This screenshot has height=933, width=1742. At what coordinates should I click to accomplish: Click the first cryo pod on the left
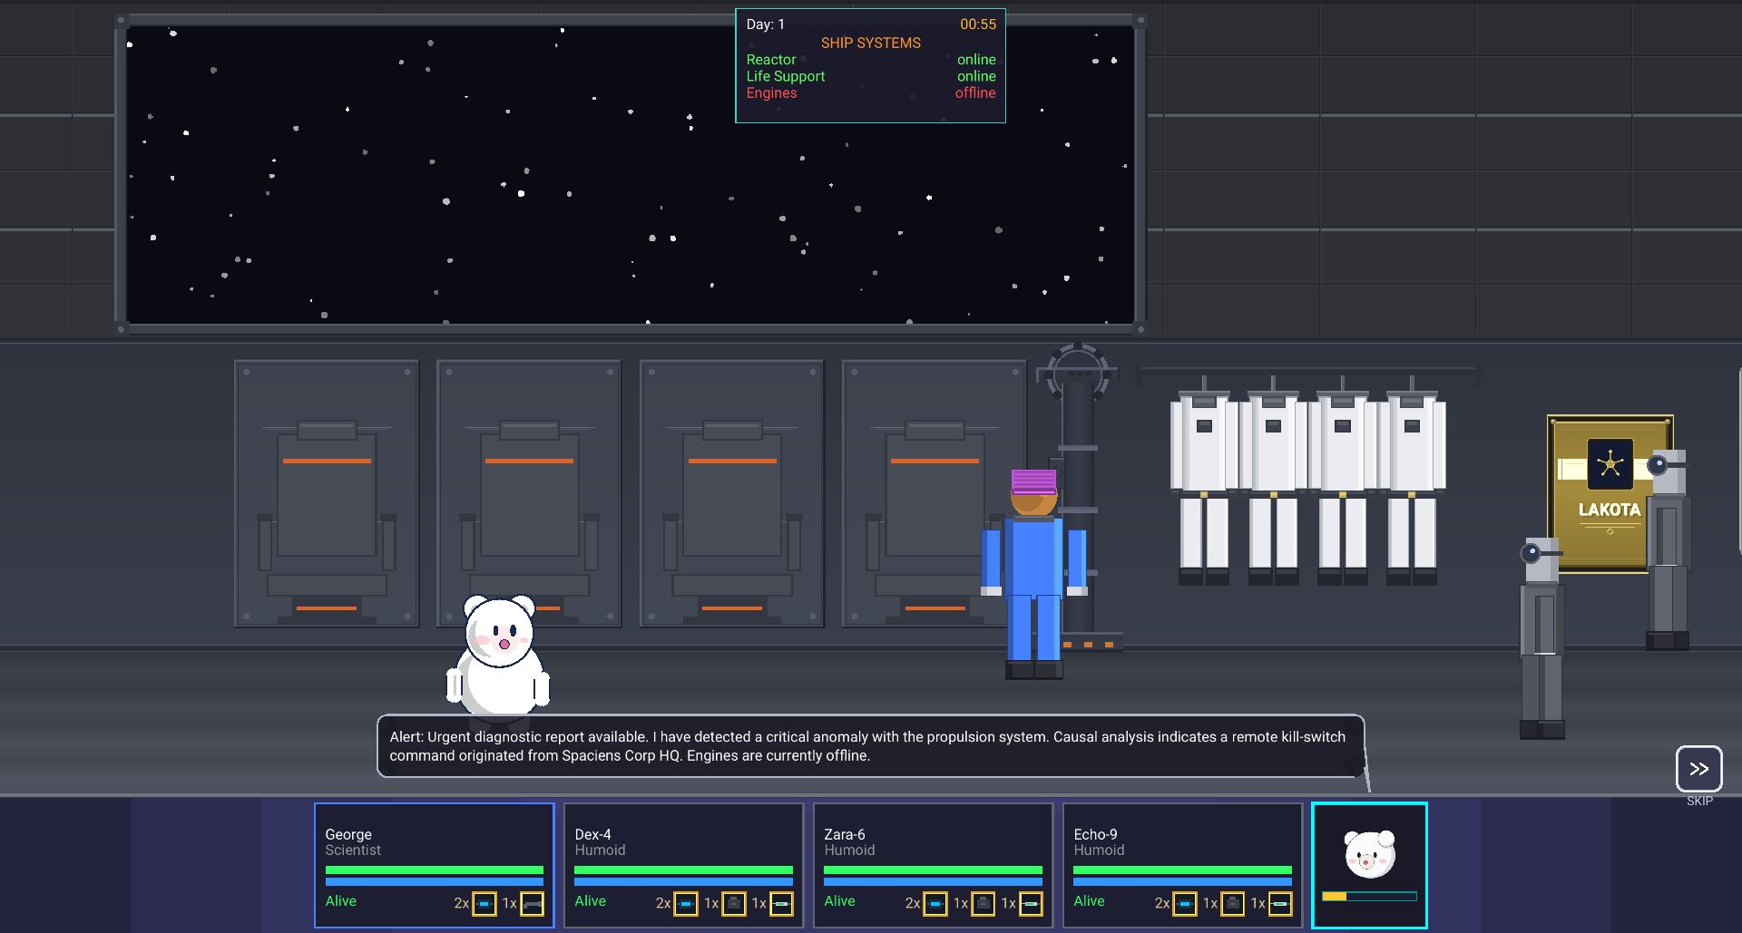pyautogui.click(x=327, y=493)
